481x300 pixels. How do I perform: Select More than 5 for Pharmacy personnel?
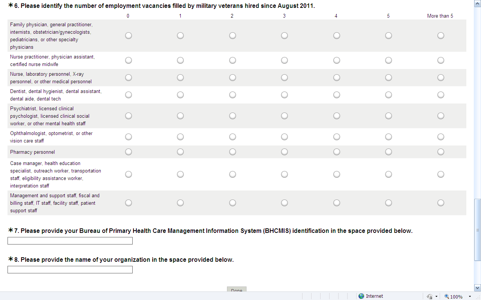click(x=441, y=152)
